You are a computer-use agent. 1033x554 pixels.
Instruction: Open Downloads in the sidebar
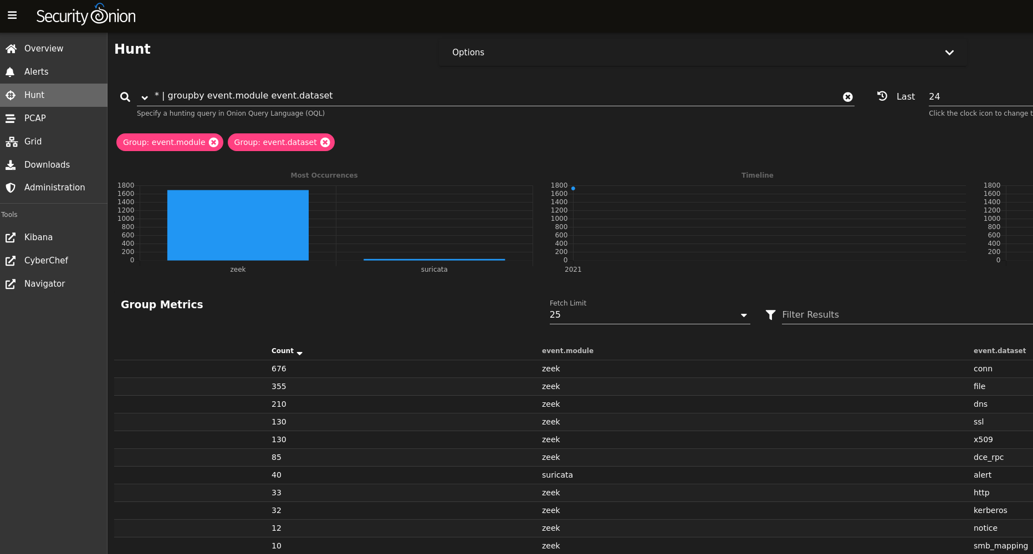(54, 165)
